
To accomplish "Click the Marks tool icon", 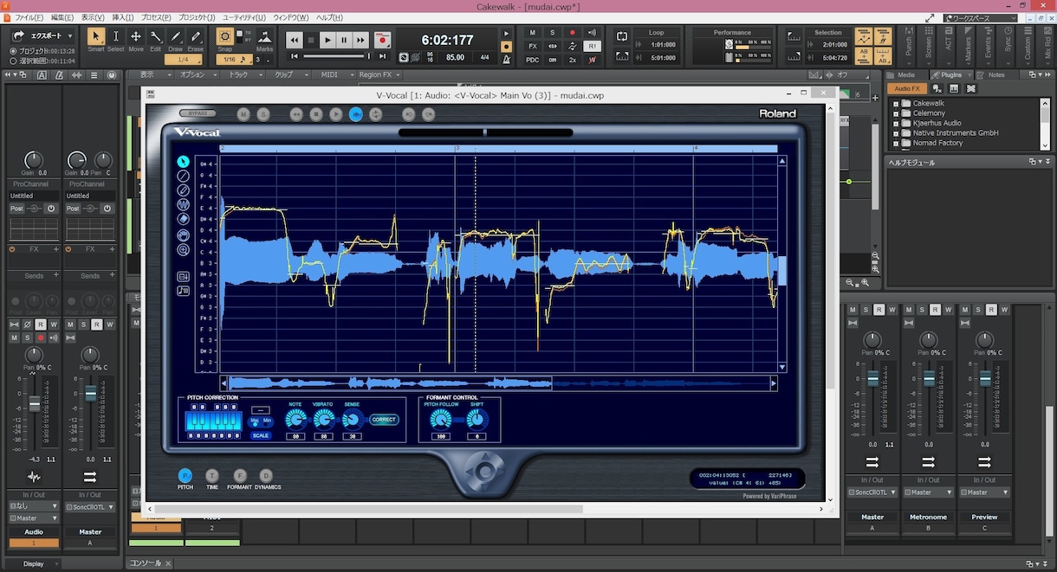I will coord(264,37).
